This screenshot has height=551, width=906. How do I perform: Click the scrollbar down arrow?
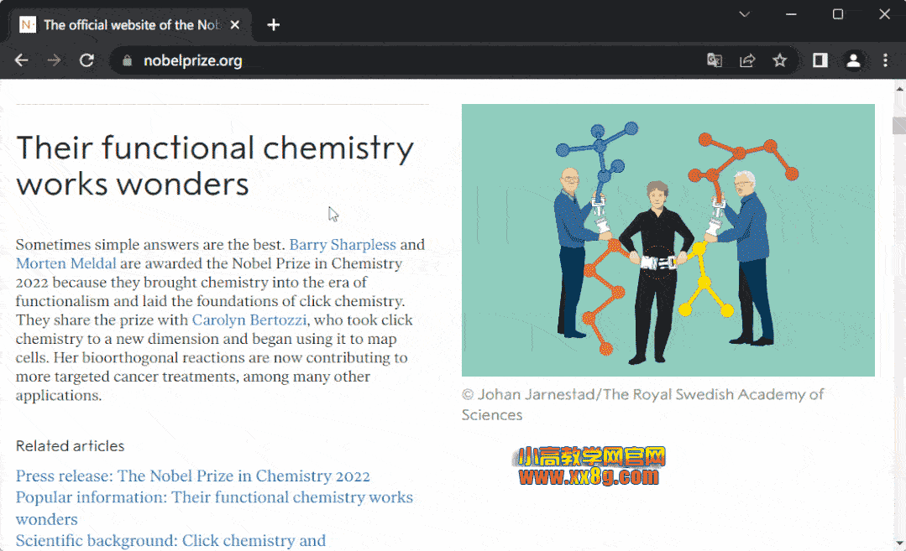point(899,543)
